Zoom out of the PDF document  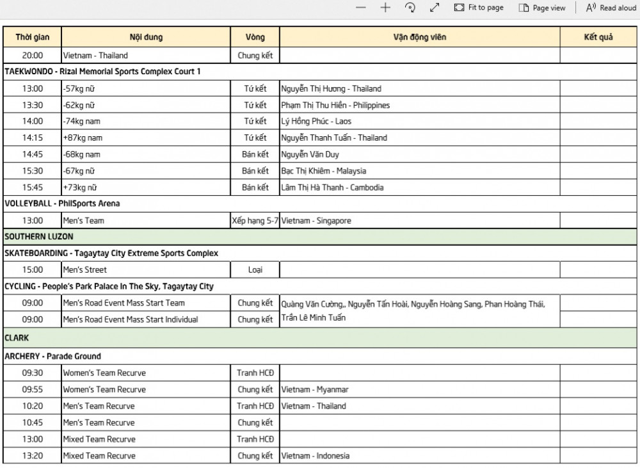361,8
